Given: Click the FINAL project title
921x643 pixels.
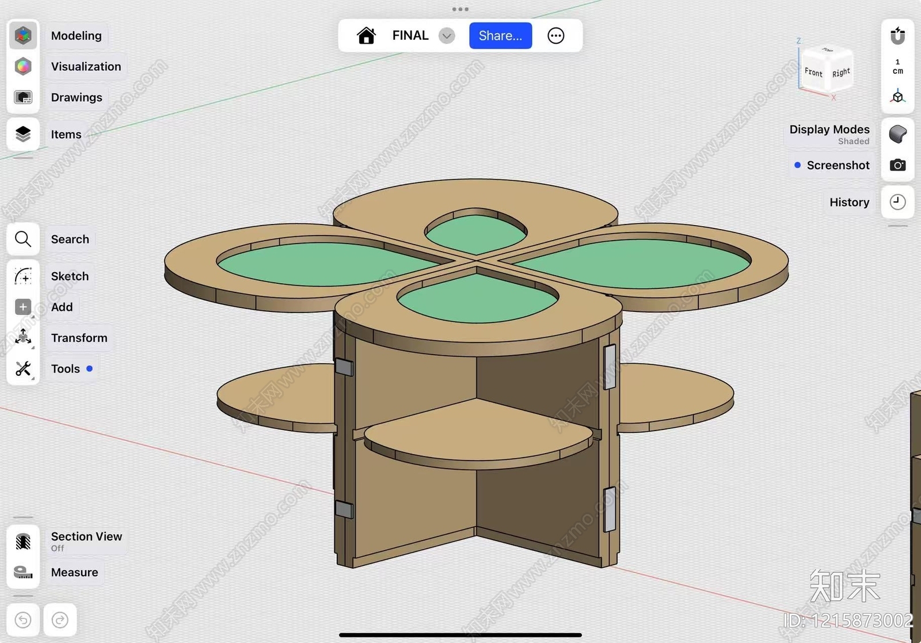Looking at the screenshot, I should point(410,36).
